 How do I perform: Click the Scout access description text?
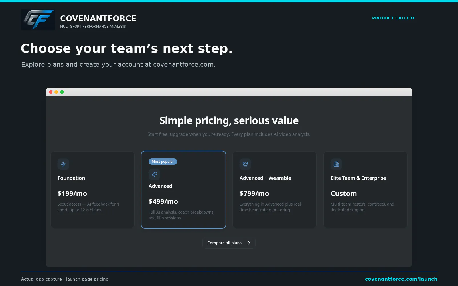pyautogui.click(x=88, y=207)
